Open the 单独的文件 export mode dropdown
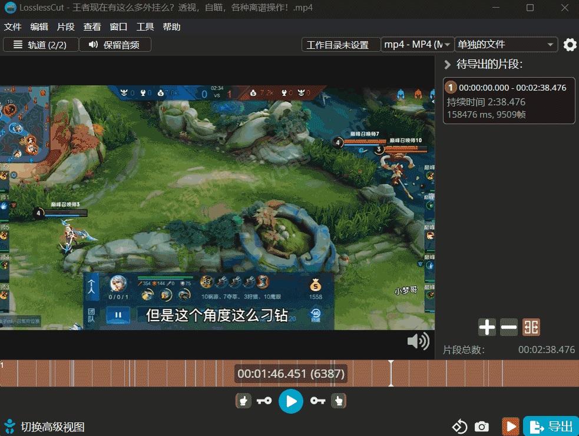This screenshot has height=436, width=579. tap(506, 45)
